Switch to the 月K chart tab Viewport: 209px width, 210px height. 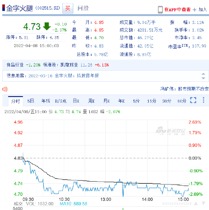(x=106, y=101)
